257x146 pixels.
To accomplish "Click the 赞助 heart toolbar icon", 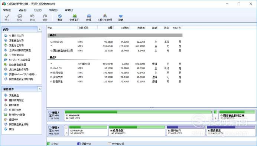I will coord(121,18).
